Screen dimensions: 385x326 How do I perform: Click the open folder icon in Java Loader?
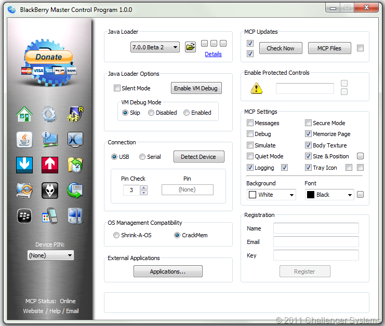(x=190, y=47)
